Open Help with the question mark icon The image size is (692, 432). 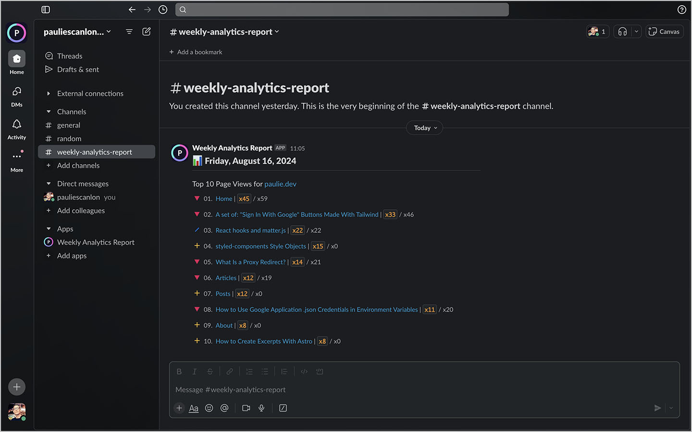[681, 9]
